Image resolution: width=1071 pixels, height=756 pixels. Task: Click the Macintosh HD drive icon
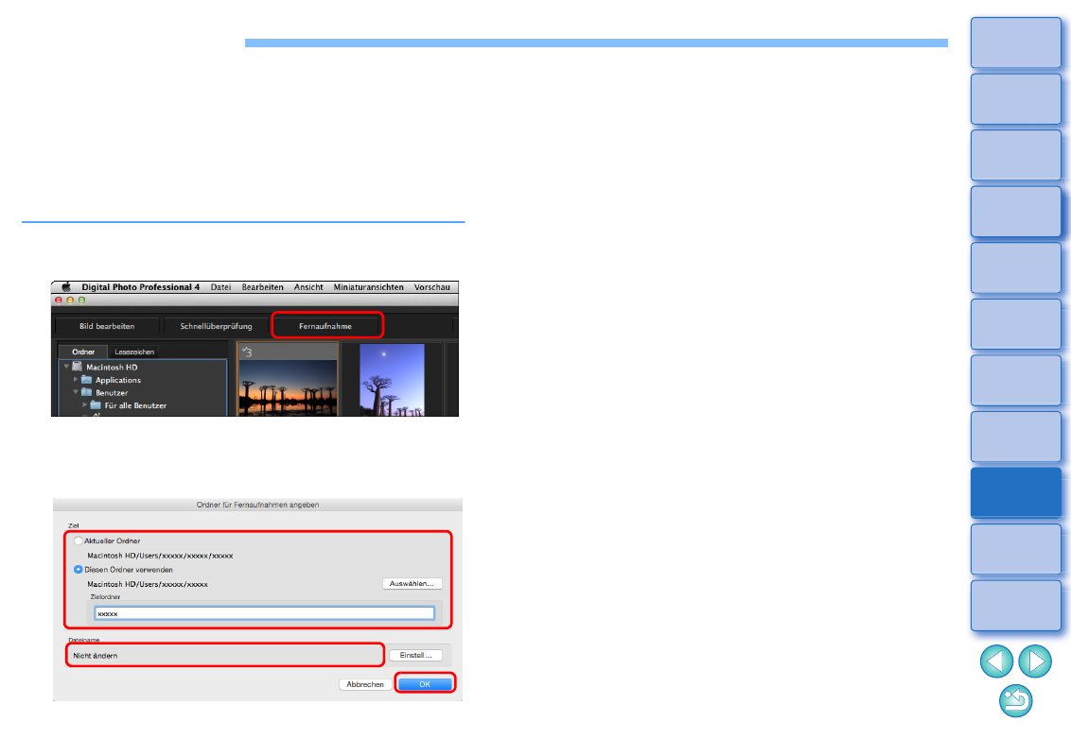(78, 367)
